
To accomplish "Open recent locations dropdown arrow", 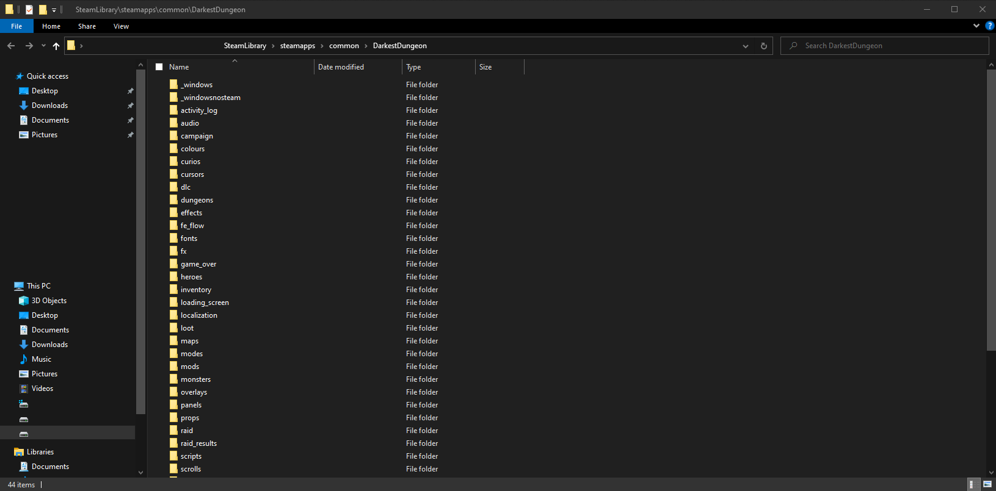I will click(43, 46).
